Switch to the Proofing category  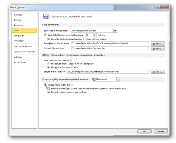click(x=18, y=25)
